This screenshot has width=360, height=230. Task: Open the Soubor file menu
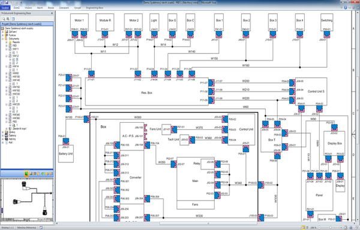(x=5, y=8)
